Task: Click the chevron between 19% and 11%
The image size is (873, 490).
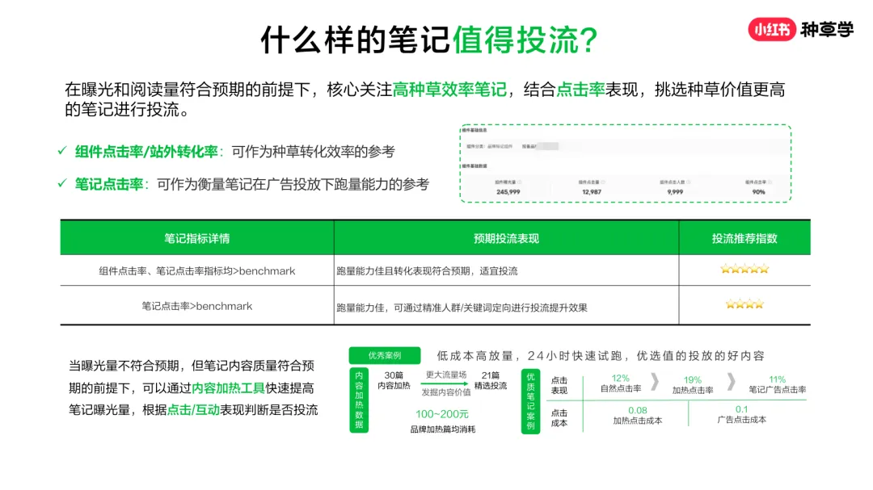Action: (731, 382)
